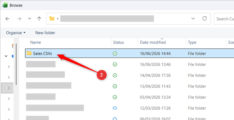Click the Search box
This screenshot has width=234, height=120.
(224, 19)
